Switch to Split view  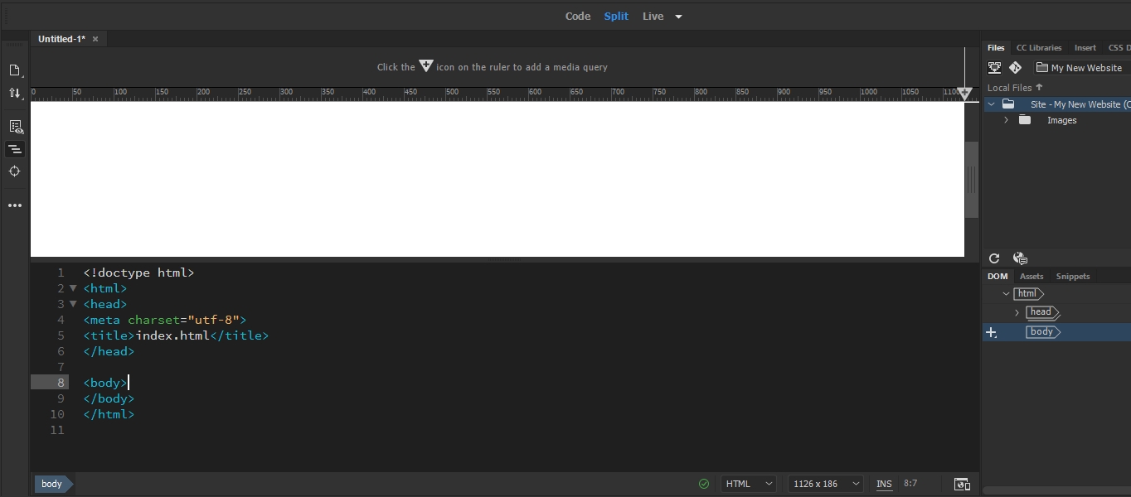(616, 16)
